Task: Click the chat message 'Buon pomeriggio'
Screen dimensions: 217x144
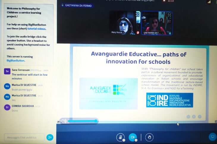Action: [22, 90]
